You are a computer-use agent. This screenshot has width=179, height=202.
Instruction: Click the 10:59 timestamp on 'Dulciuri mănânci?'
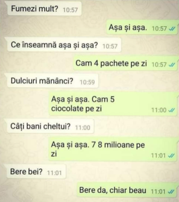click(87, 82)
